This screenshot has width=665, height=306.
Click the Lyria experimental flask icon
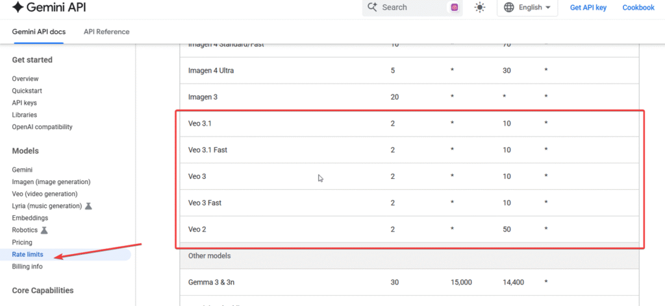pos(88,206)
